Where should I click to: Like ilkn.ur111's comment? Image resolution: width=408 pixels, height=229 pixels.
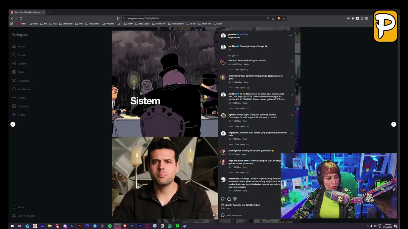point(292,61)
